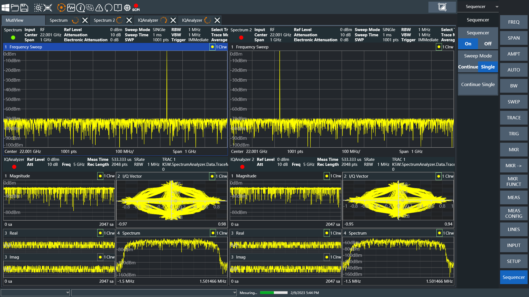
Task: Click red status indicator under IQAnalyzer 2
Action: point(242,167)
